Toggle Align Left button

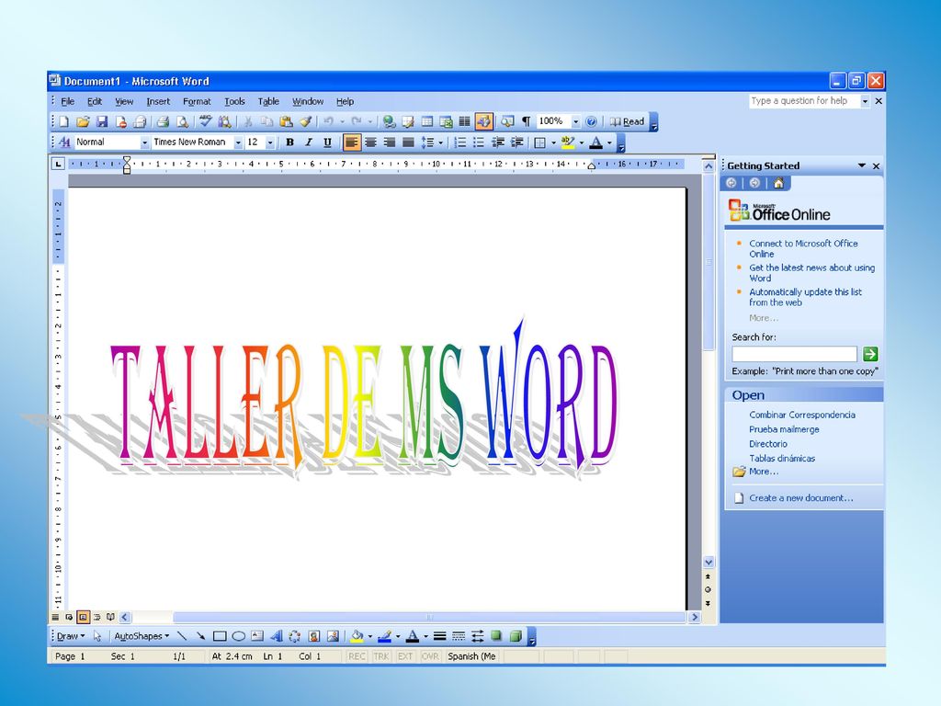coord(352,142)
